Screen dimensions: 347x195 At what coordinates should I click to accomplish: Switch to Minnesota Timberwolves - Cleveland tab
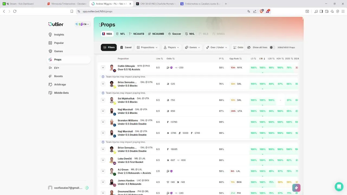[67, 4]
